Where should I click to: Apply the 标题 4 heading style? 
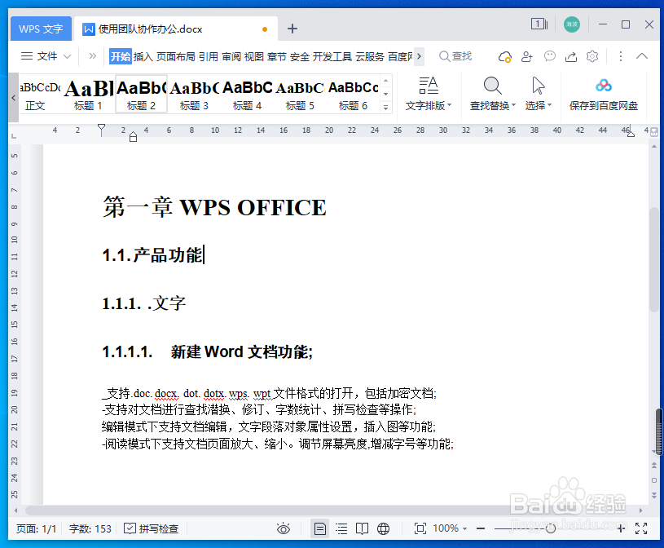[248, 94]
